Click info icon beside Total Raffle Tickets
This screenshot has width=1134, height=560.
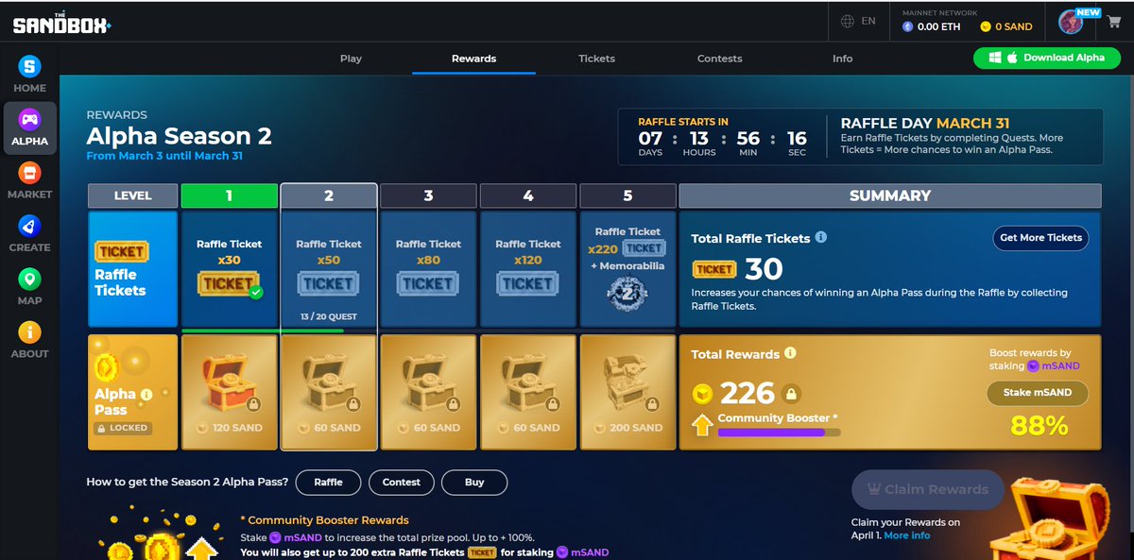click(x=821, y=237)
